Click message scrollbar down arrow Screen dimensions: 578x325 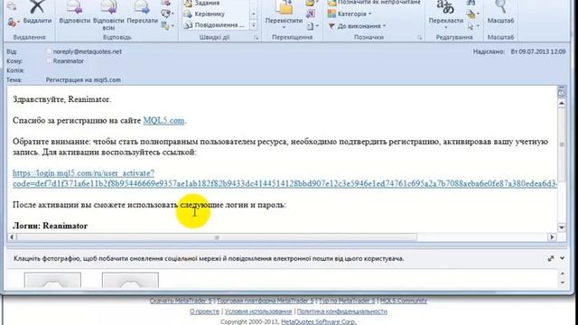click(562, 227)
